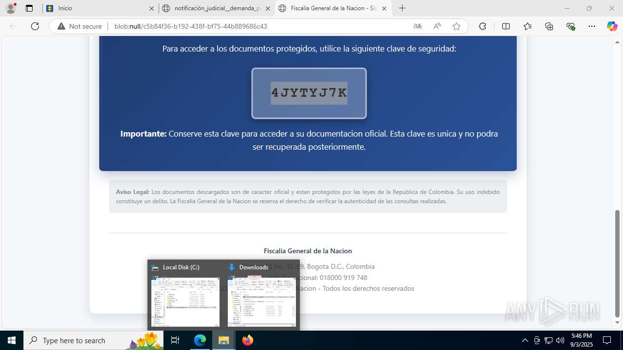Show hidden system tray icons
The width and height of the screenshot is (623, 350).
tap(525, 340)
